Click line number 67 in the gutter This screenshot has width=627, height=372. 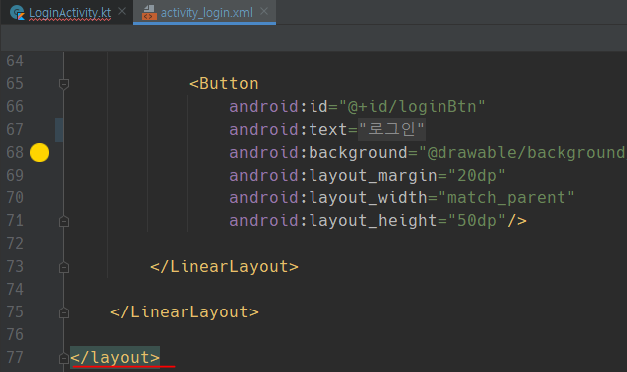(15, 130)
